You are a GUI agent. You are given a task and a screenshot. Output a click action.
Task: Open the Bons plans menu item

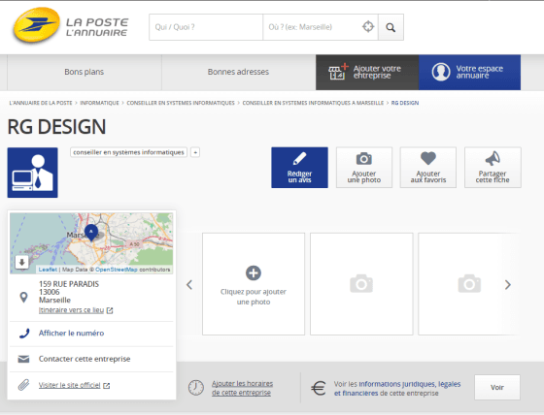click(x=84, y=72)
